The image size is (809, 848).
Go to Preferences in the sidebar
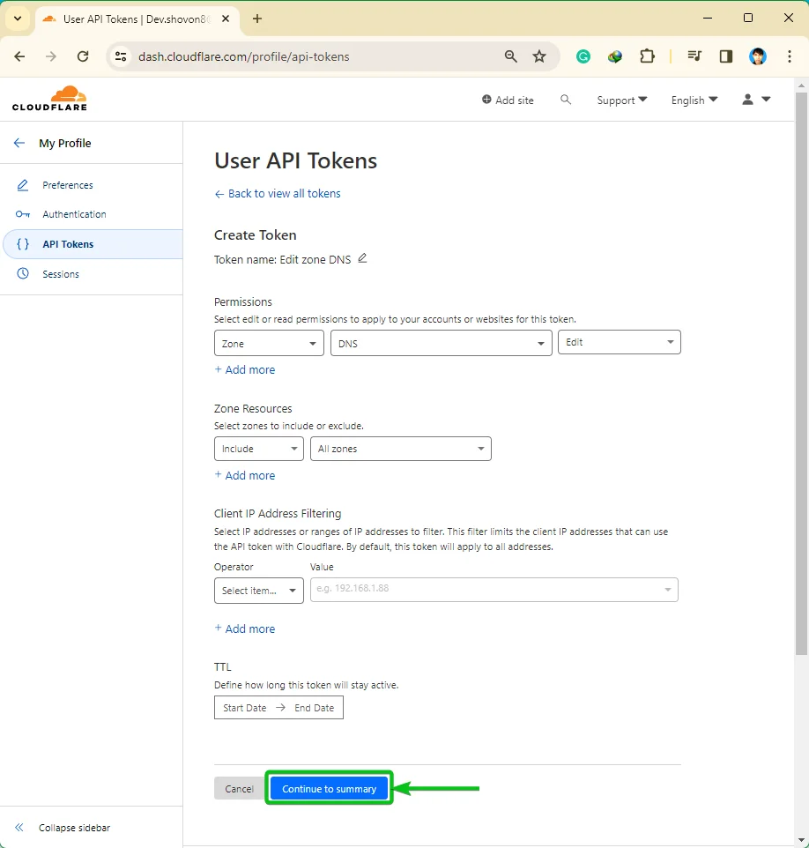click(x=67, y=185)
